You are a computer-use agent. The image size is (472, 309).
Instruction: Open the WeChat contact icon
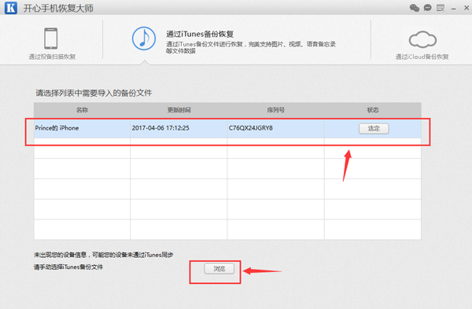pyautogui.click(x=415, y=8)
